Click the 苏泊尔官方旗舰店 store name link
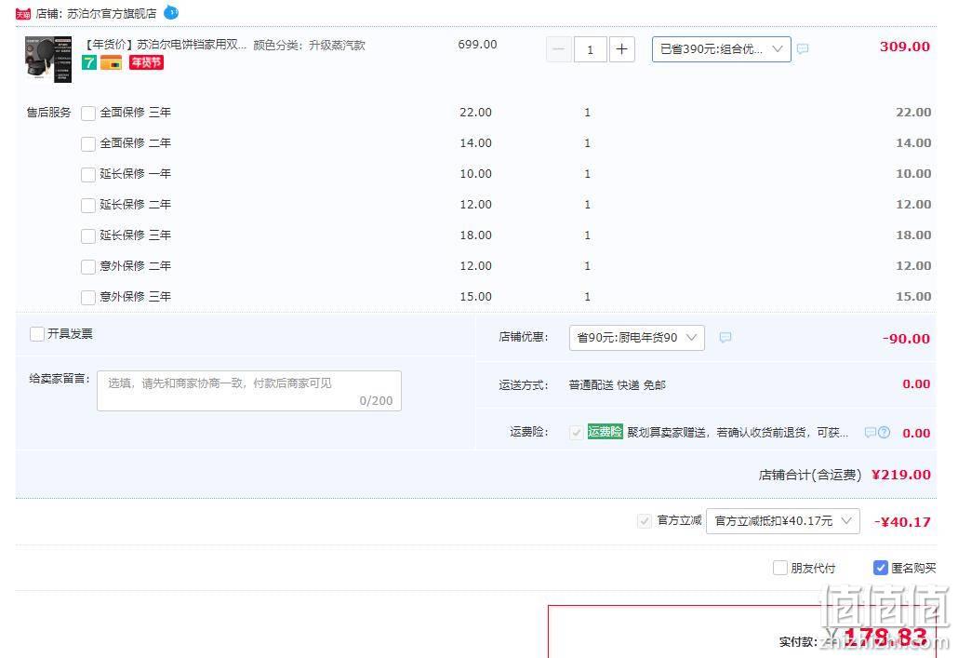Screen dimensions: 958x658 pyautogui.click(x=112, y=13)
